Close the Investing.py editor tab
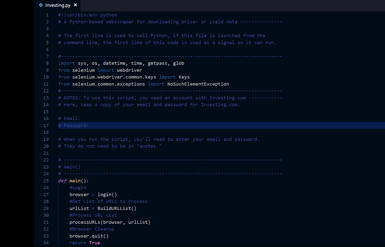This screenshot has width=385, height=247. tap(75, 5)
